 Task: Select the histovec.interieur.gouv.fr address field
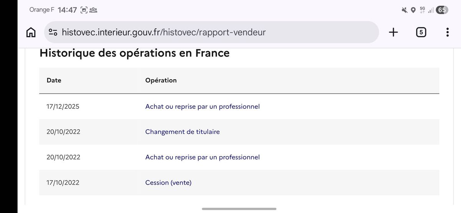(x=212, y=32)
